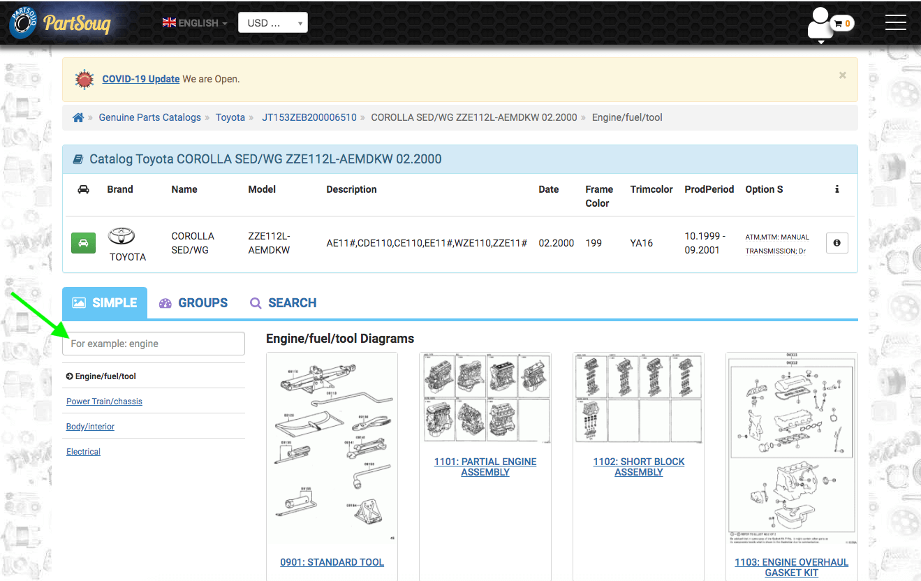The width and height of the screenshot is (921, 581).
Task: Open the English language dropdown
Action: click(x=195, y=23)
